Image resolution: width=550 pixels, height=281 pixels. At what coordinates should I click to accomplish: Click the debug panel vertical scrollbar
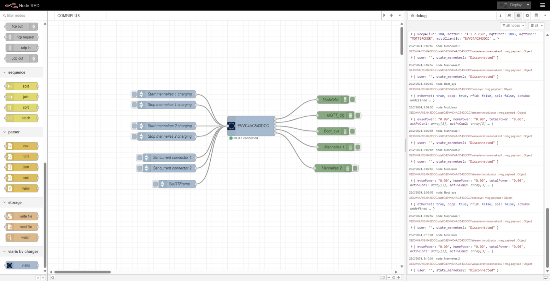coord(547,238)
